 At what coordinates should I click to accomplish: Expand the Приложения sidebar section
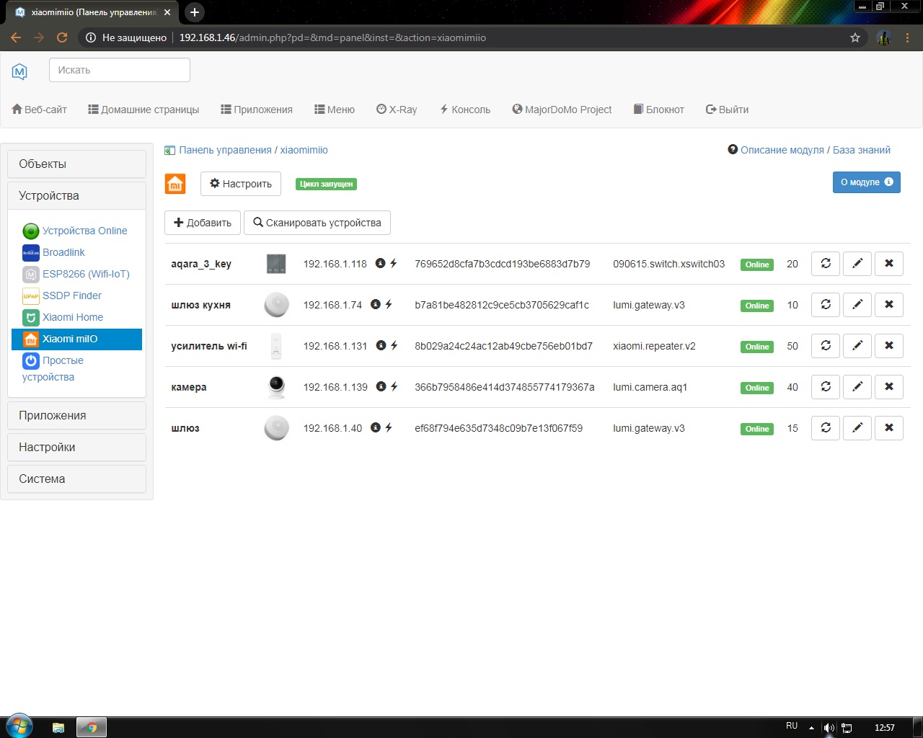[x=76, y=415]
